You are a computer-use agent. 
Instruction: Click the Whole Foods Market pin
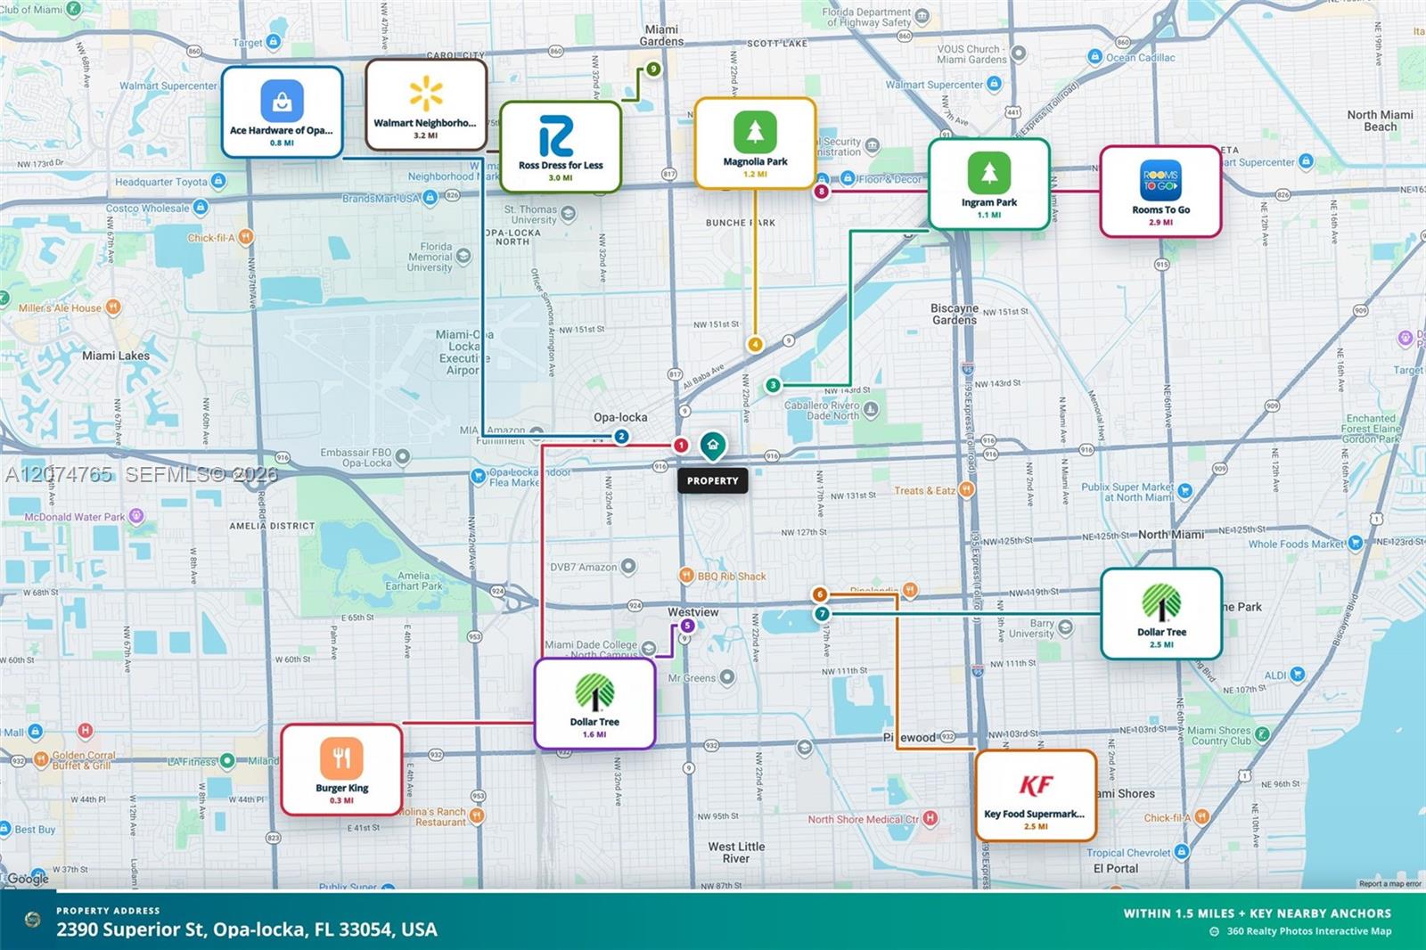(1356, 543)
